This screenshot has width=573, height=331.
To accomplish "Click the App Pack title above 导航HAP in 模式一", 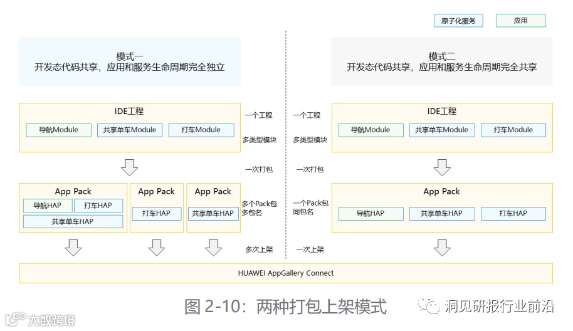I will 73,191.
